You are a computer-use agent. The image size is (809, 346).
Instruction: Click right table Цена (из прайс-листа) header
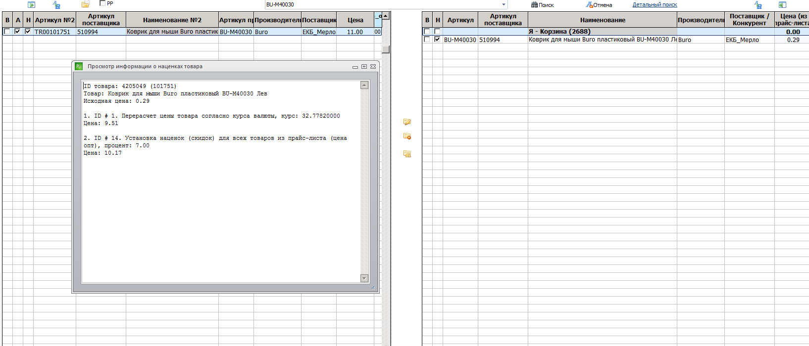[x=792, y=20]
